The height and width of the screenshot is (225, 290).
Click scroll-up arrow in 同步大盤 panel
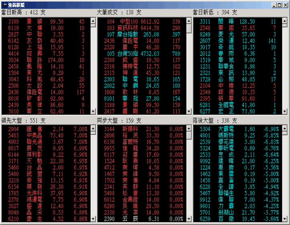point(189,128)
